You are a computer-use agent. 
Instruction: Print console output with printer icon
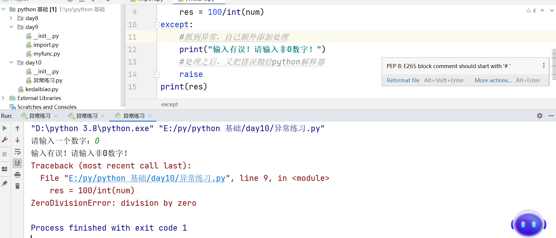point(17,175)
